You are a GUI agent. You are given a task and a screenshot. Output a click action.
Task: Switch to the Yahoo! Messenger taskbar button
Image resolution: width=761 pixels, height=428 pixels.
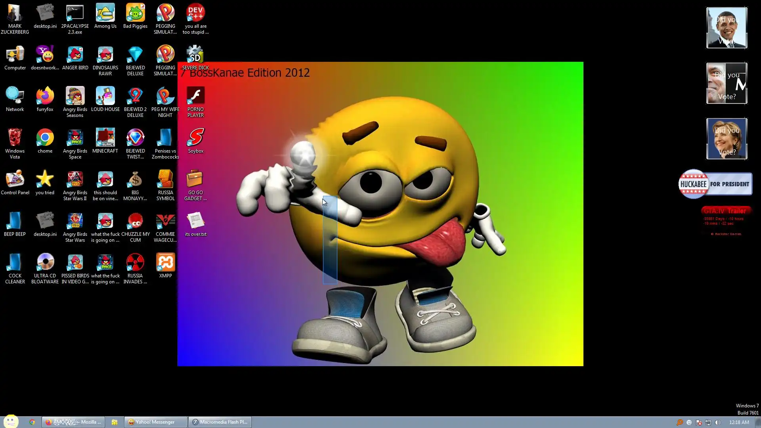coord(155,422)
